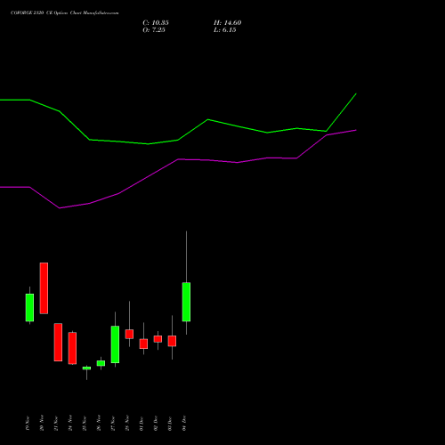Click the close value C: 10.35
The height and width of the screenshot is (445, 445).
[156, 23]
